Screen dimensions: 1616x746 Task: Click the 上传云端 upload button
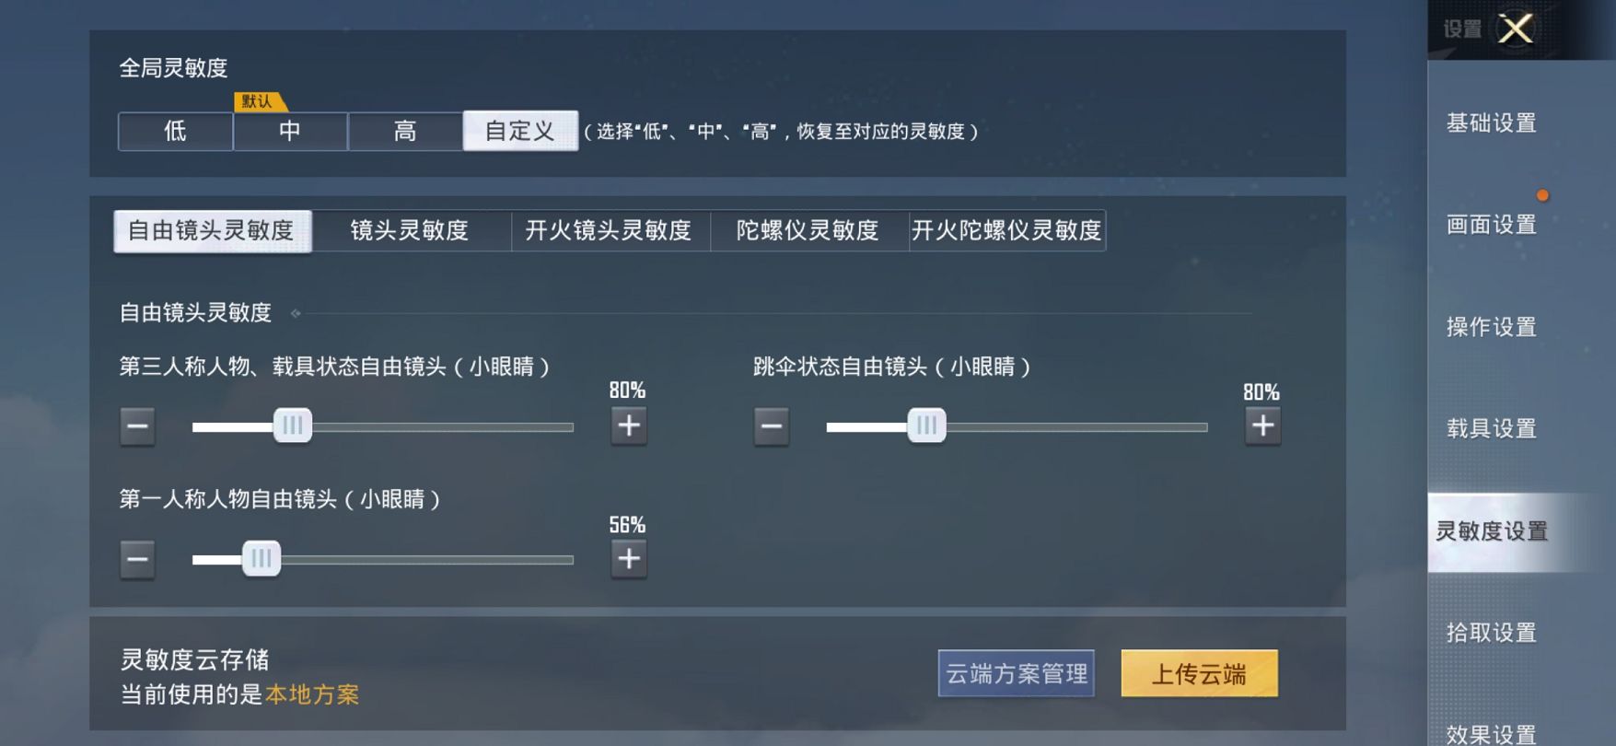pyautogui.click(x=1199, y=674)
